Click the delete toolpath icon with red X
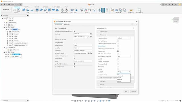 (86, 10)
